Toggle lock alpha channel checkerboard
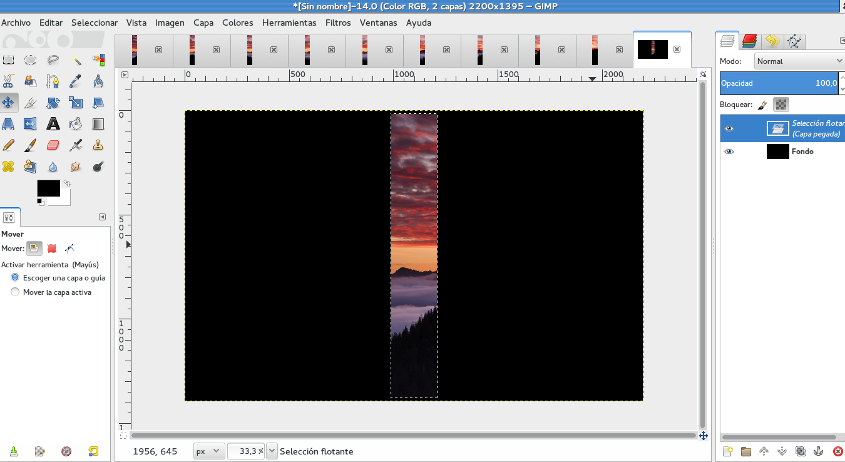This screenshot has width=845, height=462. (x=781, y=105)
